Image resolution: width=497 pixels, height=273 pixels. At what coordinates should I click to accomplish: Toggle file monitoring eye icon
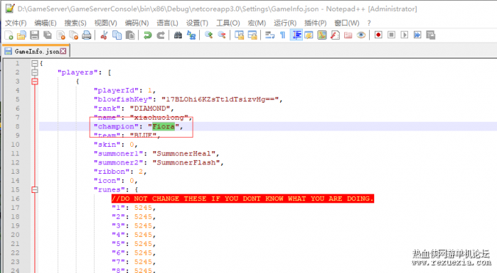(361, 35)
